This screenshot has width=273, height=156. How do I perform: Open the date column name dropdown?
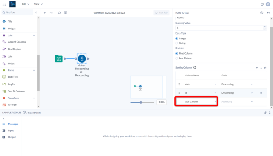(200, 84)
